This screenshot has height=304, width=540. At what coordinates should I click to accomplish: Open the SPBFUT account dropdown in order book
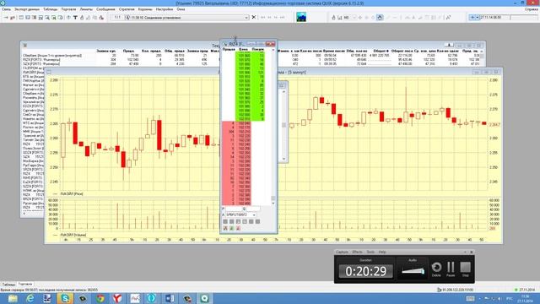254,214
